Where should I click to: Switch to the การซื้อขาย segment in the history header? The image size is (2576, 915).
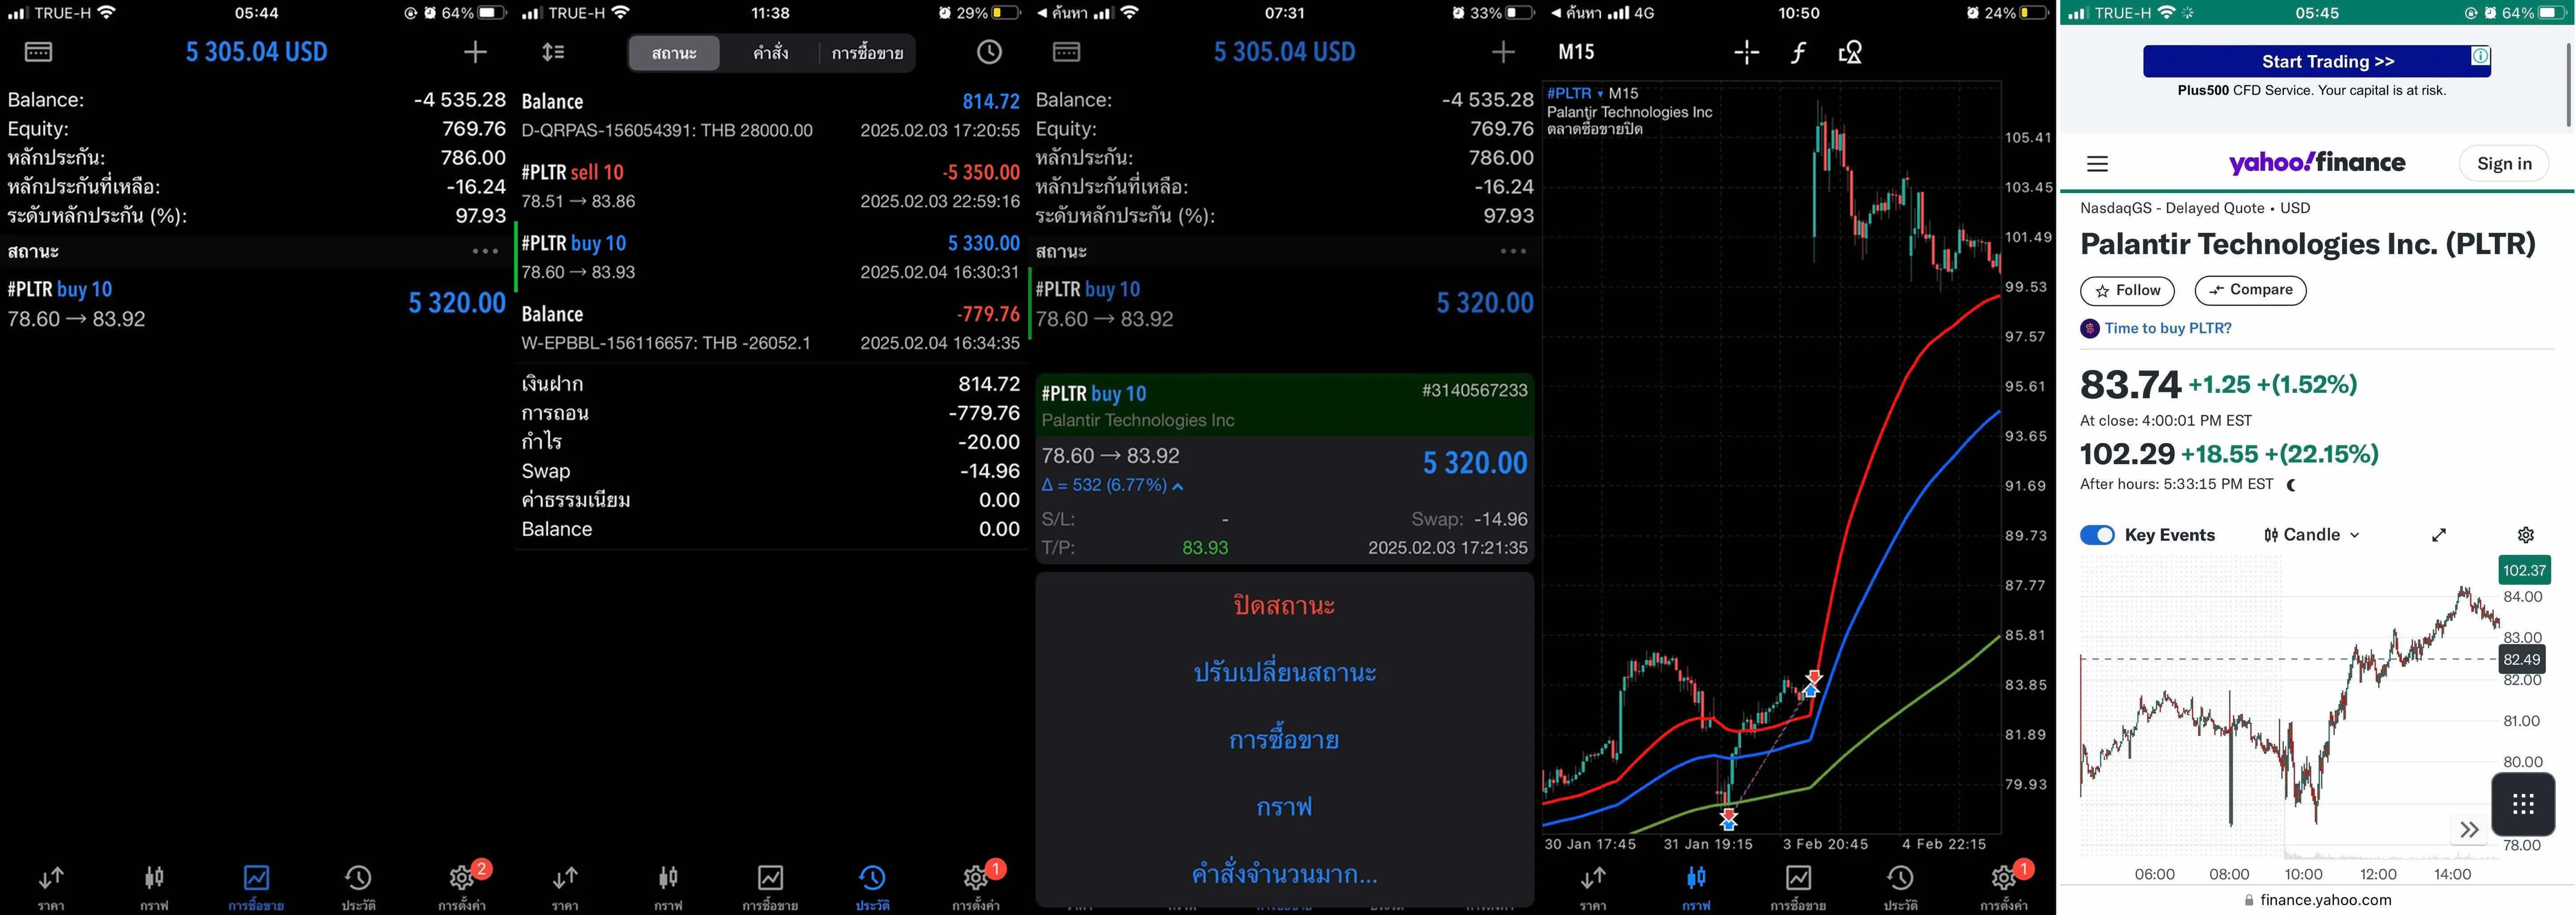pos(867,53)
